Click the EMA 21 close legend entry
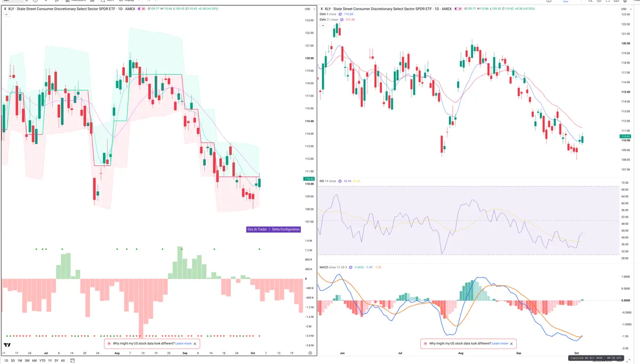 pyautogui.click(x=329, y=20)
